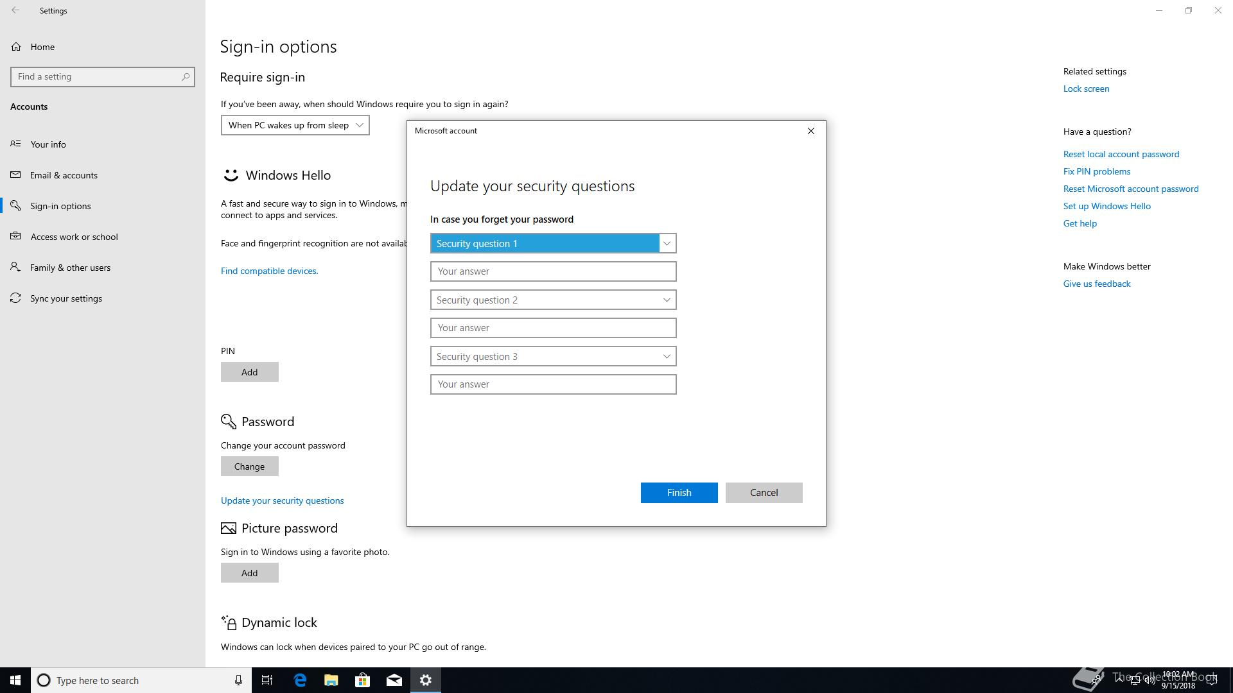Click the Access work or school briefcase icon
This screenshot has width=1233, height=693.
(x=15, y=236)
